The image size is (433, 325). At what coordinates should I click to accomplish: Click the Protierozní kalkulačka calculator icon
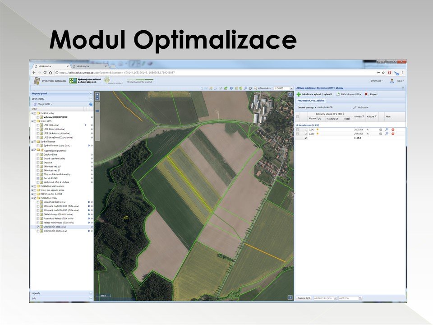[x=37, y=80]
